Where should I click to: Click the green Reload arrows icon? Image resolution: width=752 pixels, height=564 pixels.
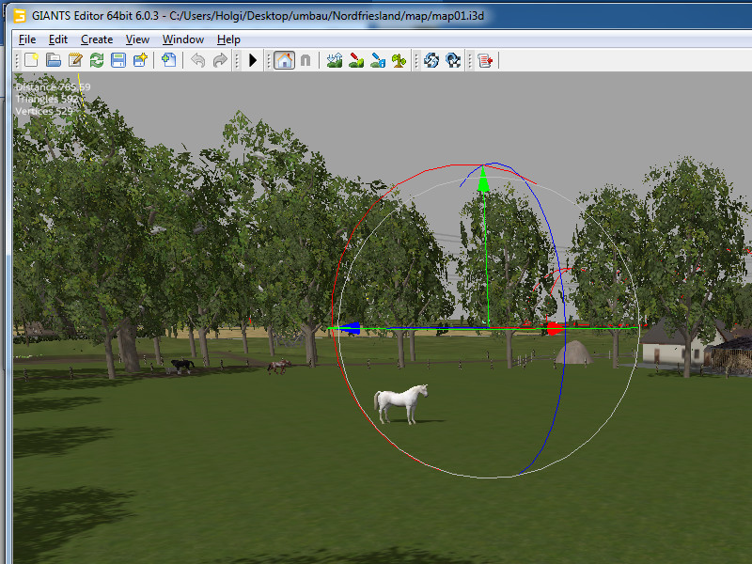97,60
